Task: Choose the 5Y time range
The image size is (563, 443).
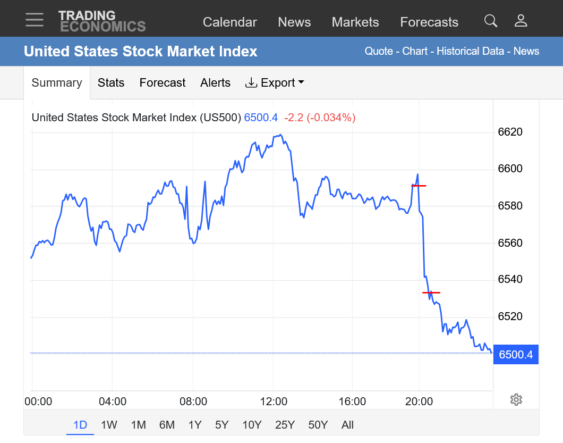Action: tap(221, 425)
